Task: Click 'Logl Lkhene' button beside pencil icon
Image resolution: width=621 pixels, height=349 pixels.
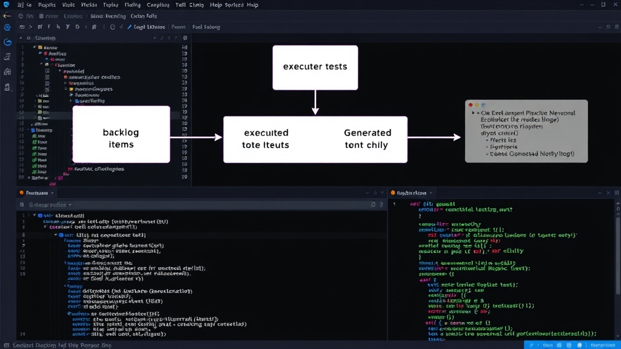Action: click(x=149, y=27)
